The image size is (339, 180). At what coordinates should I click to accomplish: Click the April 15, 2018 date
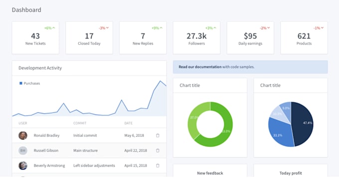[x=136, y=166]
